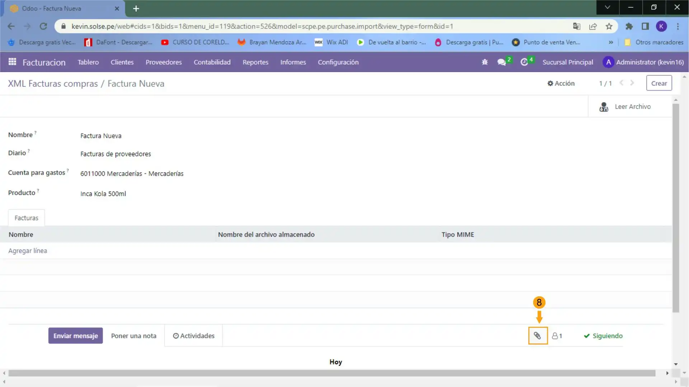This screenshot has width=689, height=387.
Task: Open the Reportes menu
Action: coord(256,62)
